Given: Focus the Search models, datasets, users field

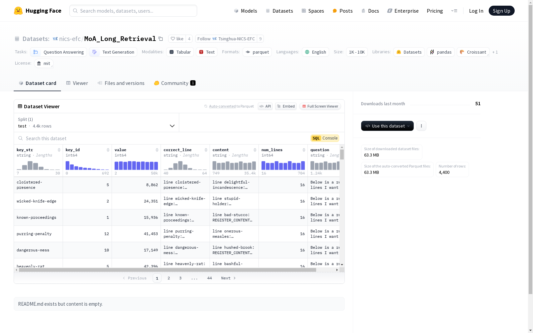Looking at the screenshot, I should tap(133, 11).
